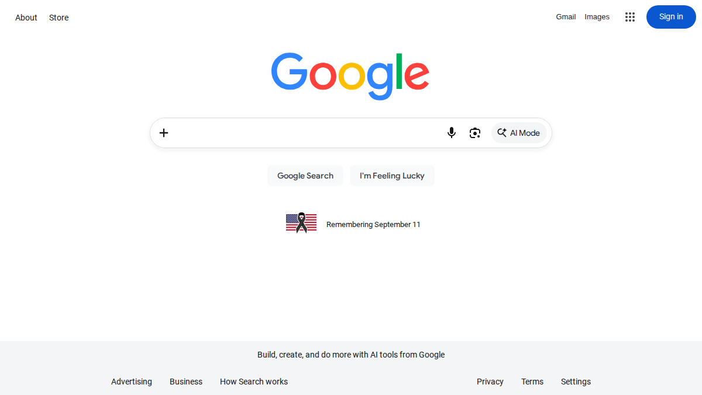This screenshot has height=395, width=702.
Task: Go to the About page
Action: [x=26, y=18]
